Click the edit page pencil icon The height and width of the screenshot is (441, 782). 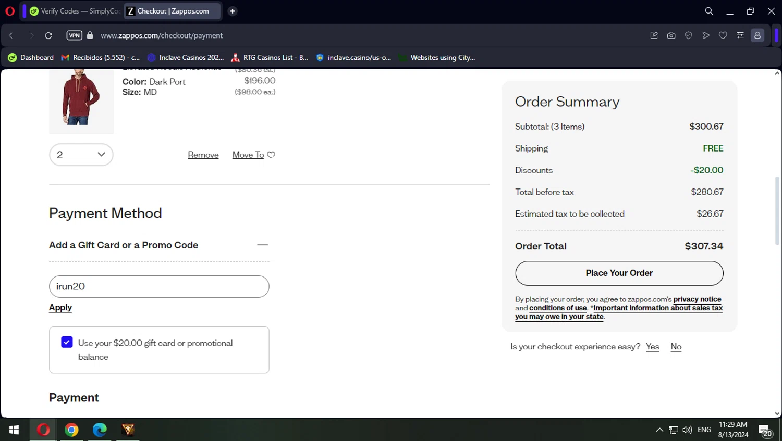pyautogui.click(x=654, y=35)
